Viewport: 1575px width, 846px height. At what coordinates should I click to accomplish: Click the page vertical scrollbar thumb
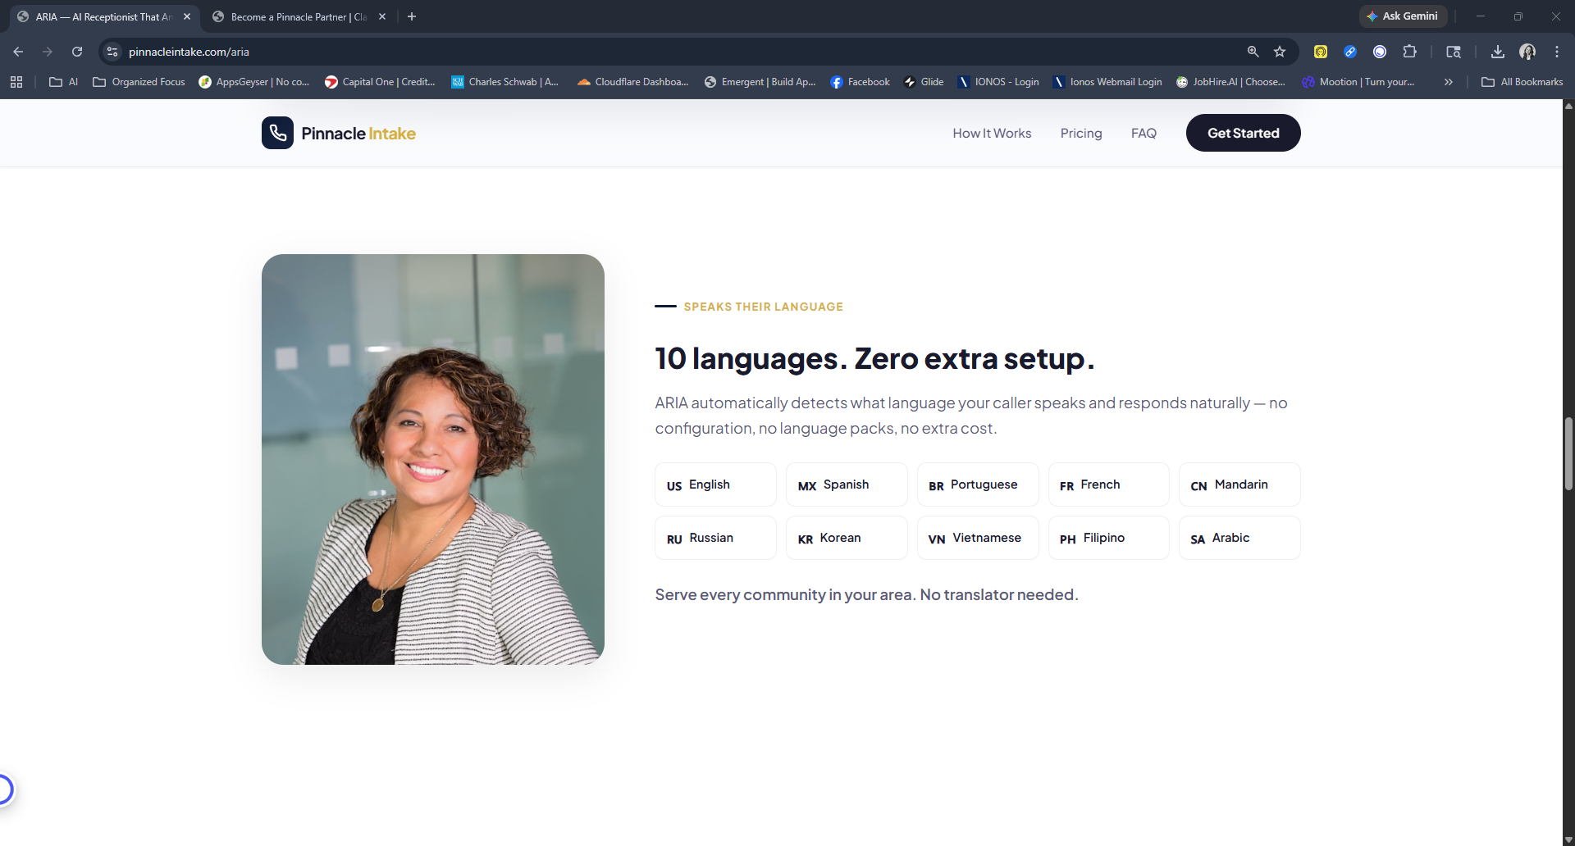pyautogui.click(x=1568, y=453)
